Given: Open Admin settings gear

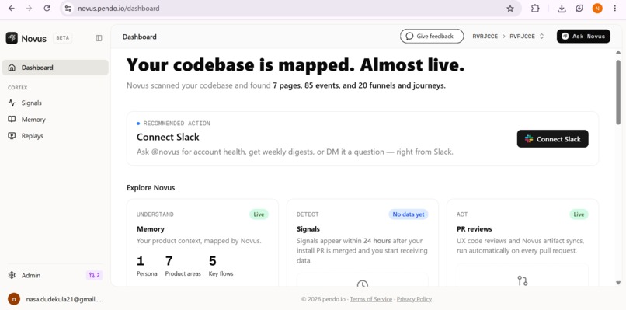Looking at the screenshot, I should tap(12, 275).
